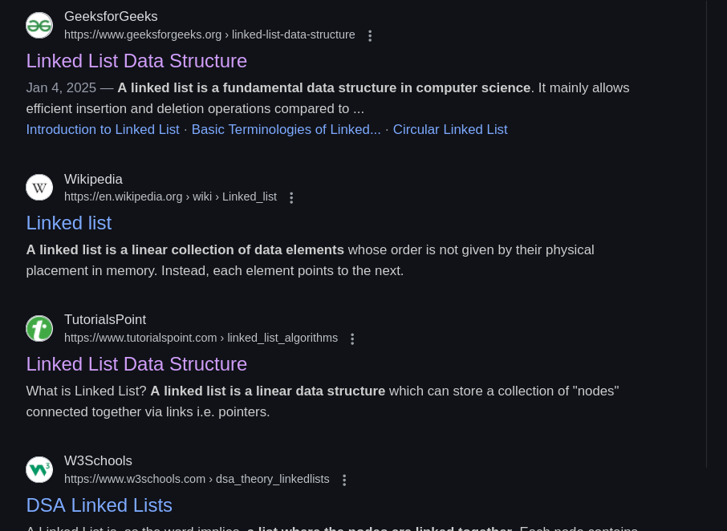Click the Wikipedia favicon logo
Viewport: 727px width, 531px height.
[x=39, y=188]
